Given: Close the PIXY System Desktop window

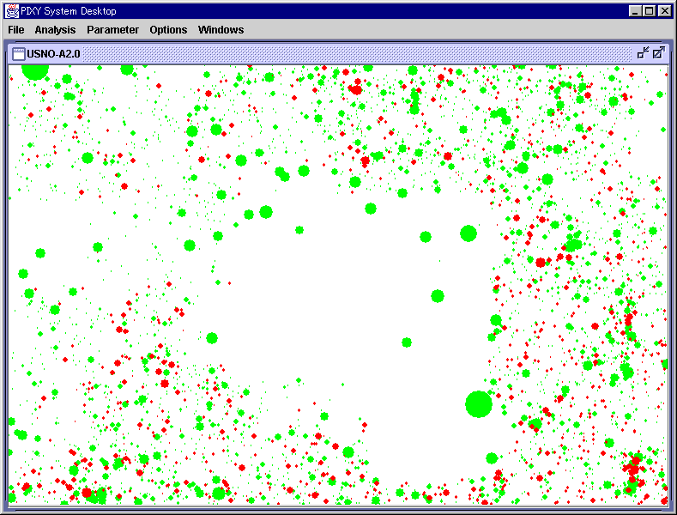Looking at the screenshot, I should (x=664, y=11).
